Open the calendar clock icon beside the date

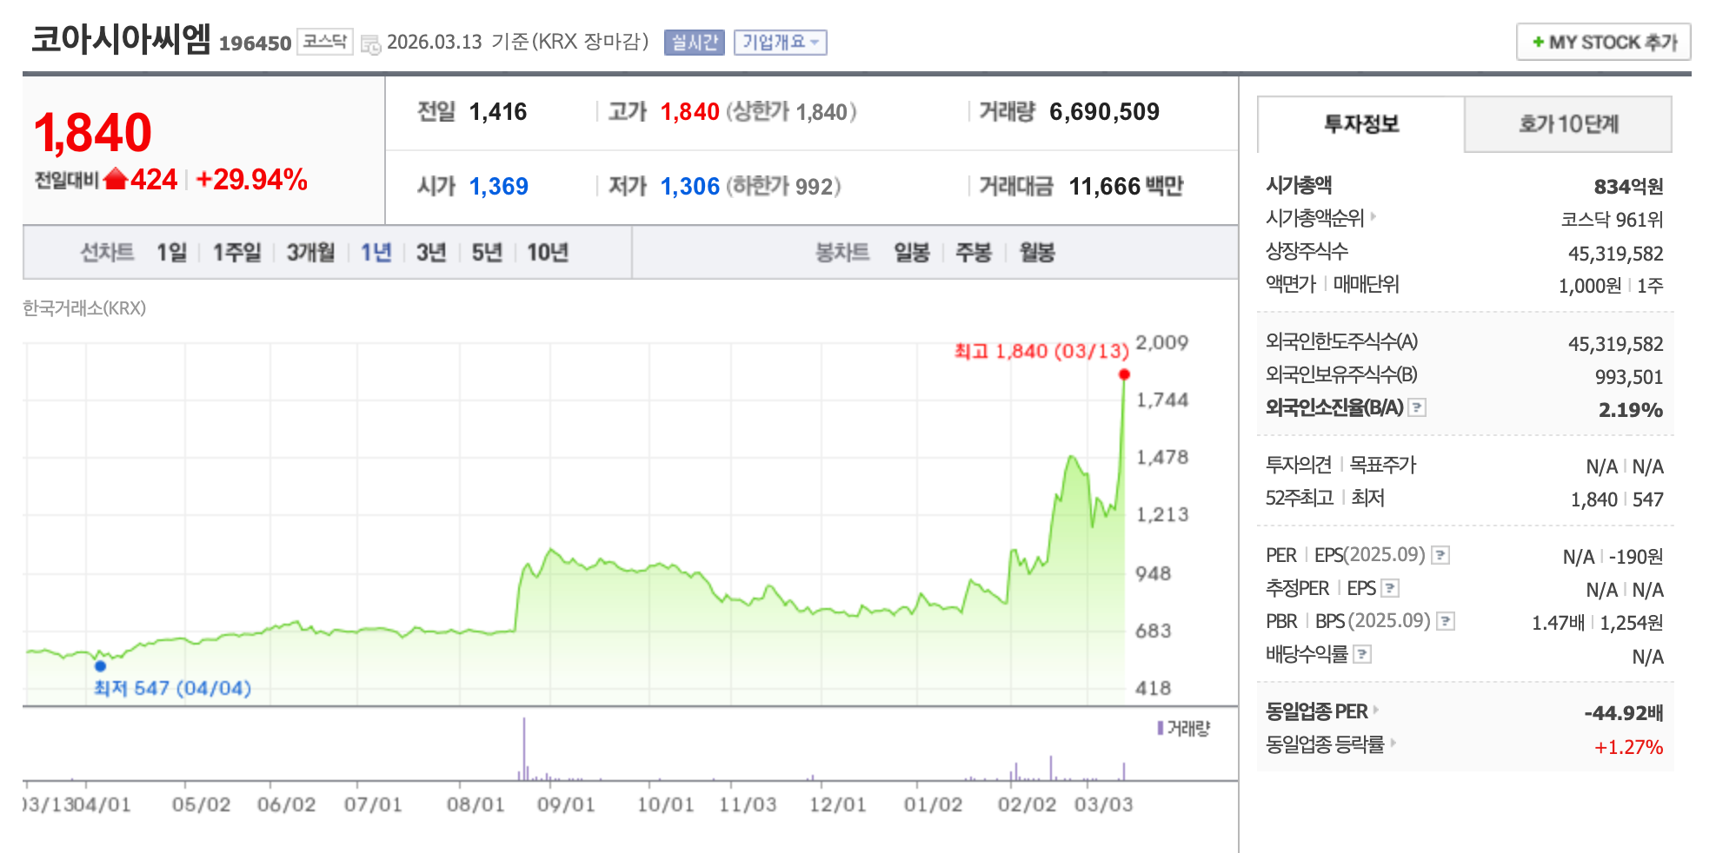tap(371, 44)
